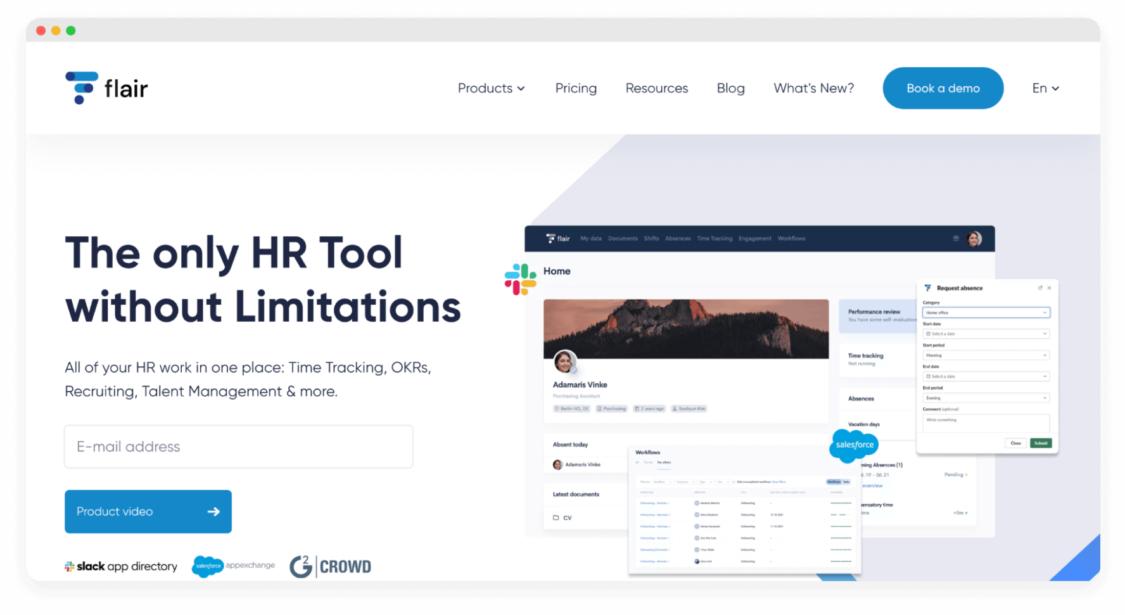The image size is (1125, 615).
Task: Click the flair logo in the site header
Action: [106, 88]
